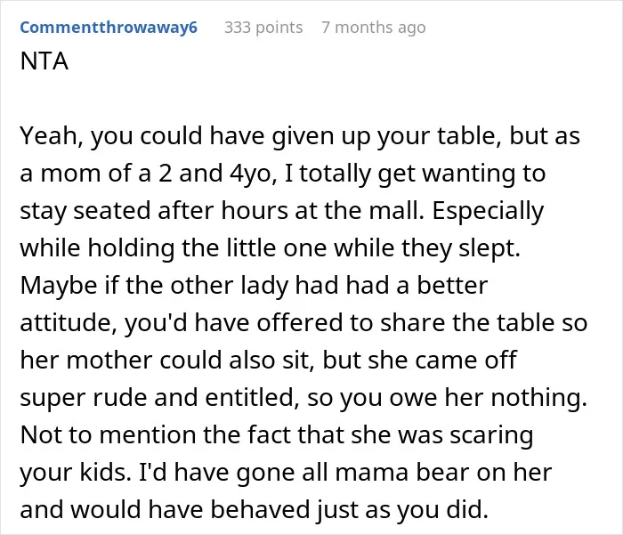Click the word attitude in the comment
The image size is (623, 535).
click(68, 323)
